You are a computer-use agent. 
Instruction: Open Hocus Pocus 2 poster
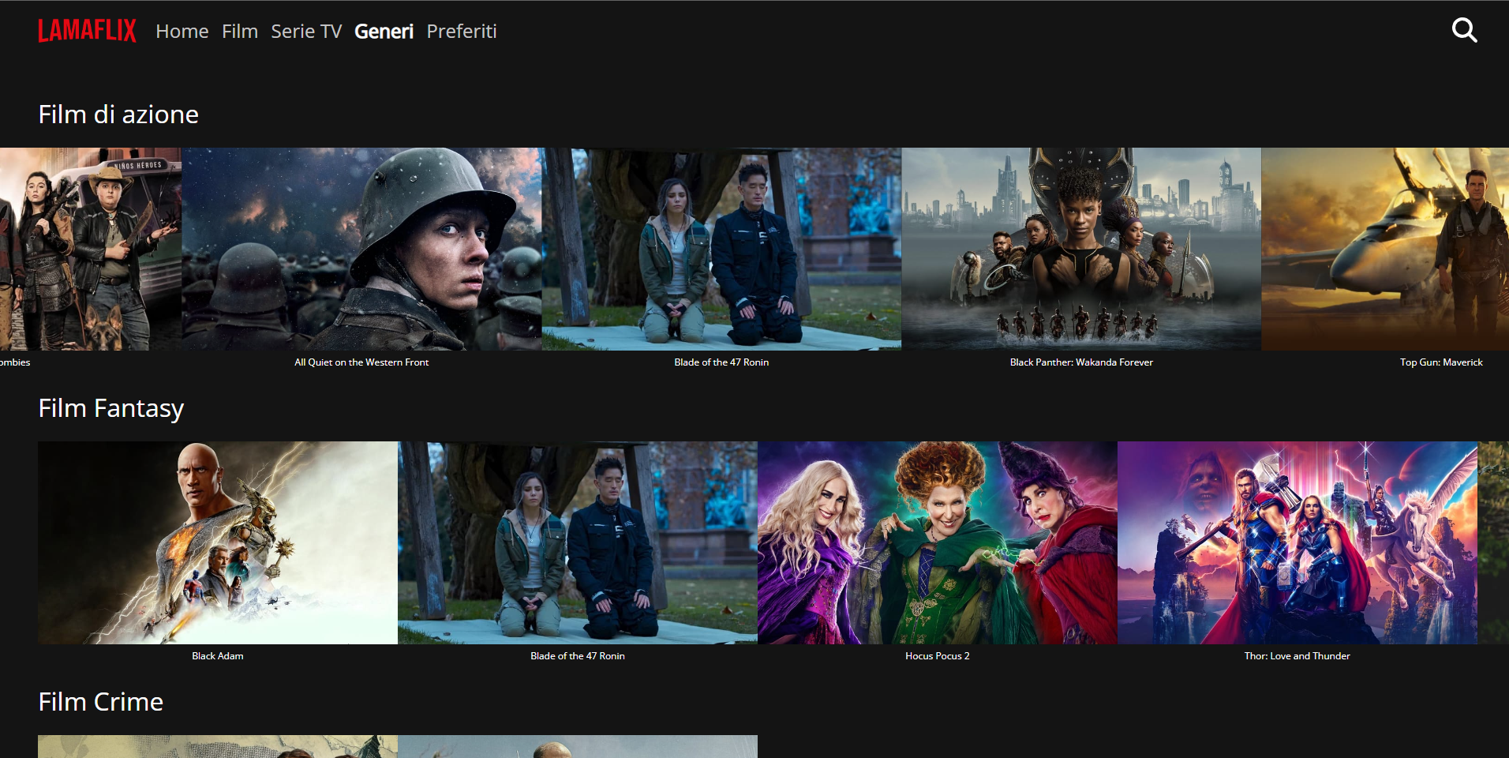click(x=938, y=542)
